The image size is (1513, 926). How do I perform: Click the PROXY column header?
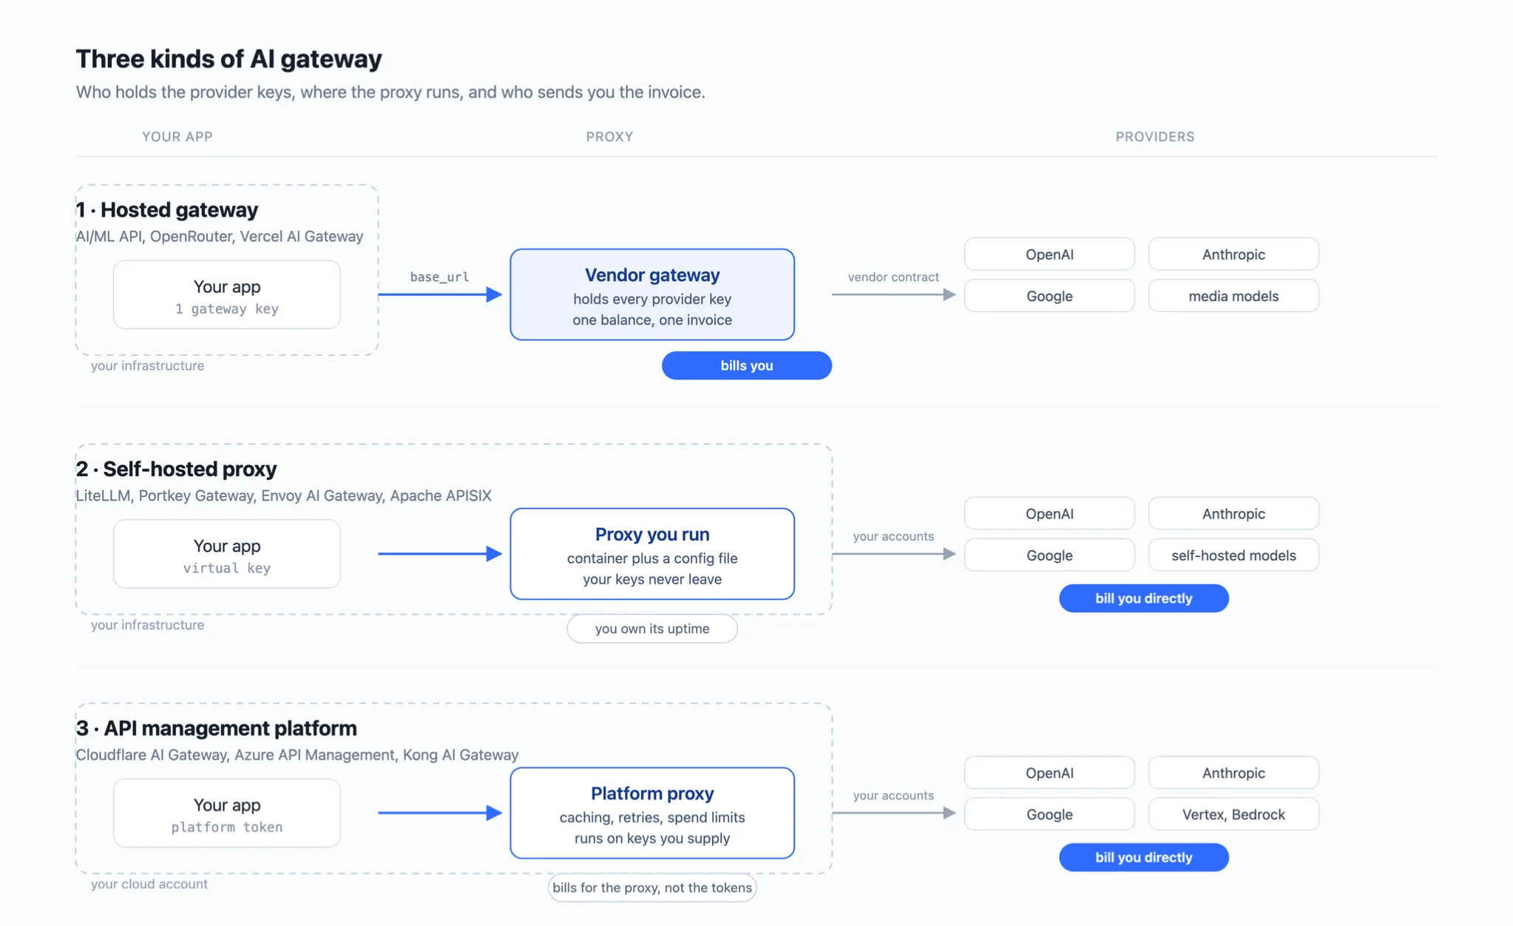[609, 137]
